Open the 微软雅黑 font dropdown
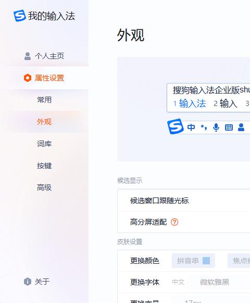Screen dimensions: 250x303 pyautogui.click(x=215, y=282)
